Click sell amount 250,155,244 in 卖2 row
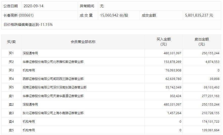223x135 pixels. 211,105
